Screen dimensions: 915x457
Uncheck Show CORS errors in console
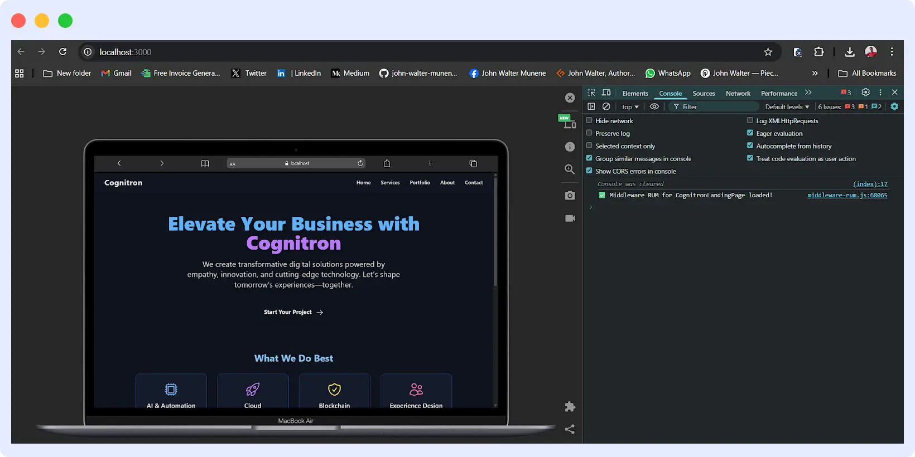[589, 171]
